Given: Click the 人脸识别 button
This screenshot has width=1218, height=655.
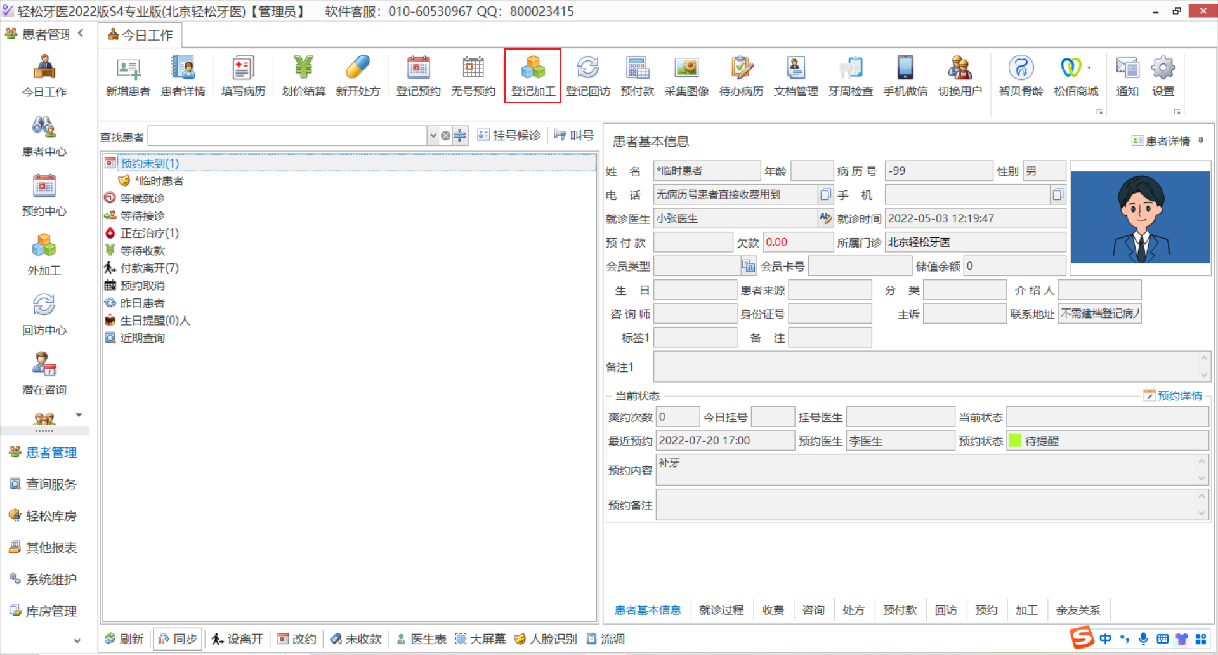Looking at the screenshot, I should click(x=546, y=638).
